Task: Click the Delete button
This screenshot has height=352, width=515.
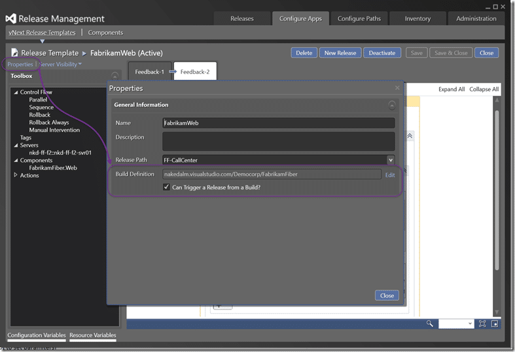Action: (304, 52)
